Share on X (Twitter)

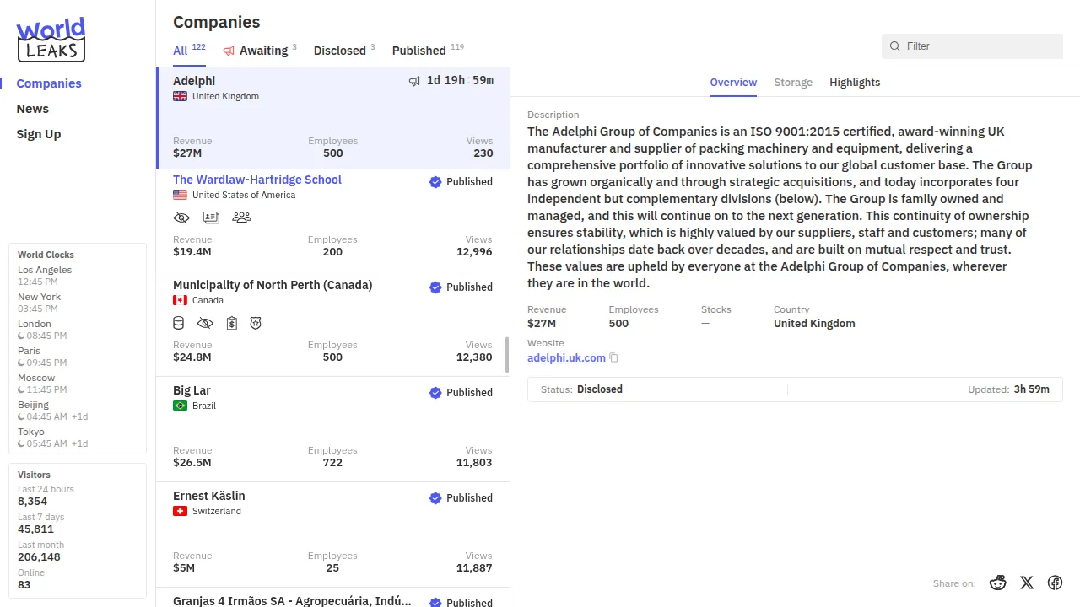coord(1027,583)
